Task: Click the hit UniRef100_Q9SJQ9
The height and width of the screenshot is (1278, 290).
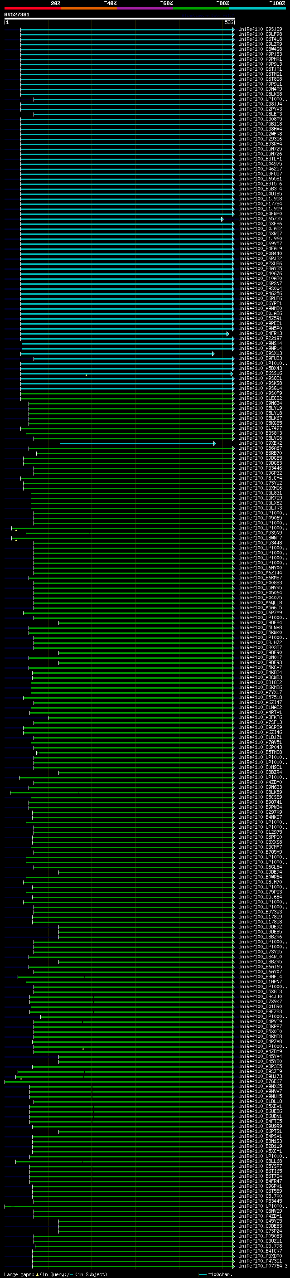Action: 260,29
